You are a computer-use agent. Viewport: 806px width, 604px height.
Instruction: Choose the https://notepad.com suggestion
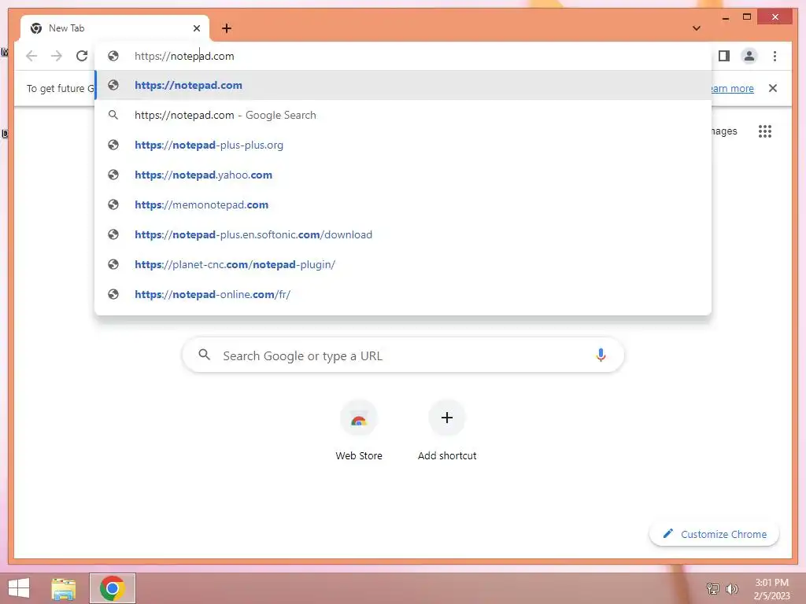pyautogui.click(x=403, y=85)
